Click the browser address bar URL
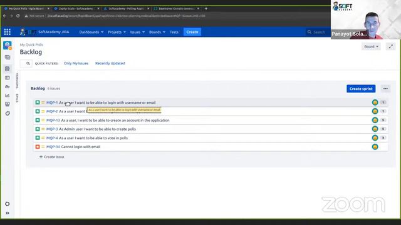The image size is (401, 225). coord(127,16)
